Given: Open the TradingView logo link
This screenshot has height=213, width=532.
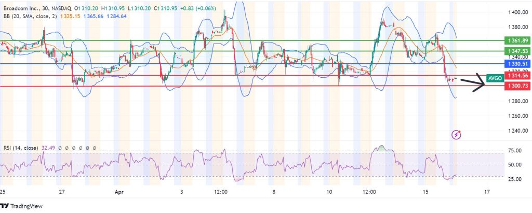Looking at the screenshot, I should [21, 206].
